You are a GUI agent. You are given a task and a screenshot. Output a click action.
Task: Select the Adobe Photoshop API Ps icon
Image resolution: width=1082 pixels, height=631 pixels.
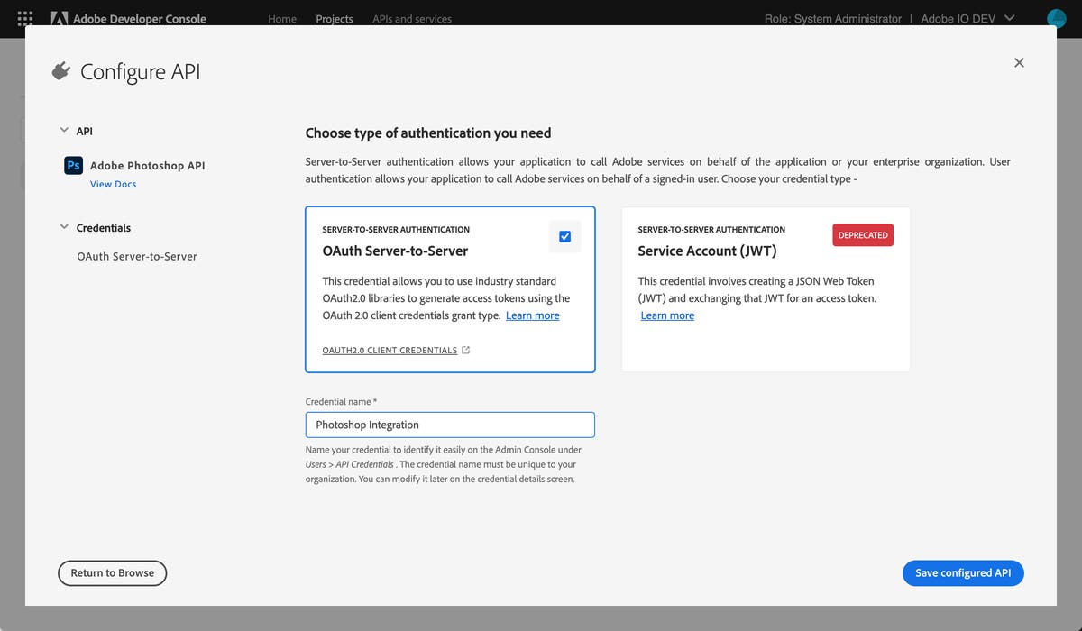tap(72, 165)
